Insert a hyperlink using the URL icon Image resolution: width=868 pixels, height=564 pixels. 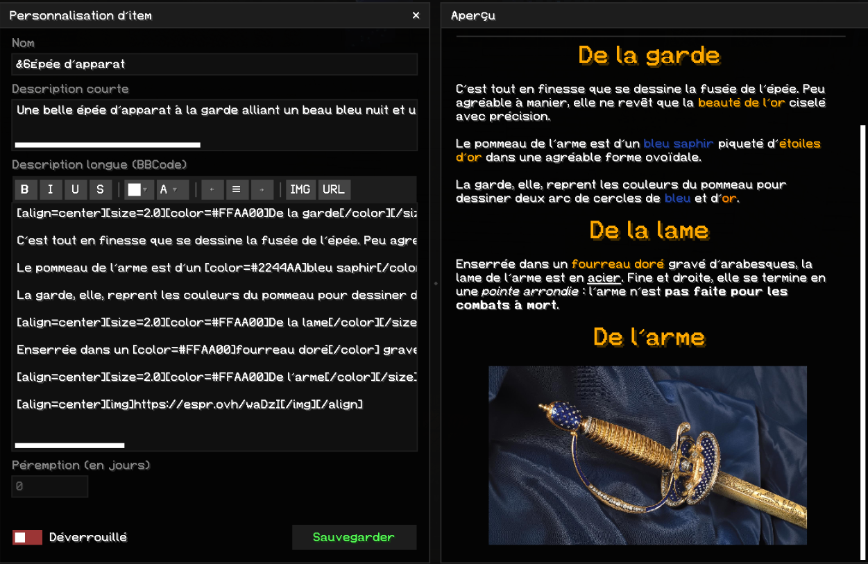pyautogui.click(x=334, y=189)
